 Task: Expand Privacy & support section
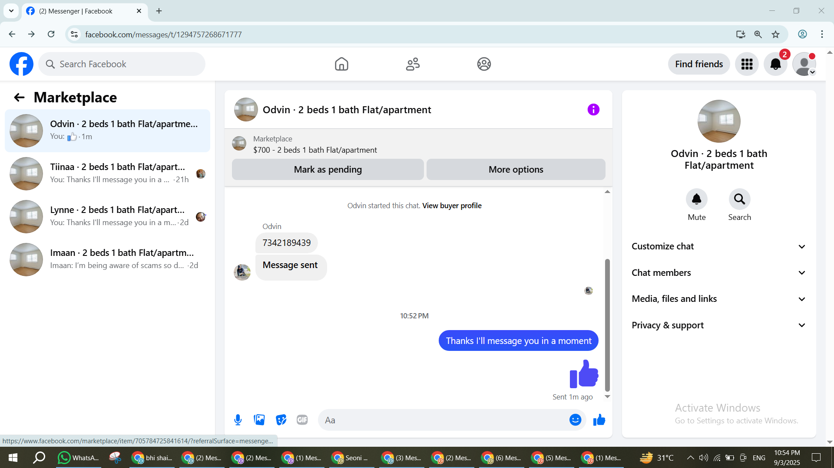click(718, 325)
